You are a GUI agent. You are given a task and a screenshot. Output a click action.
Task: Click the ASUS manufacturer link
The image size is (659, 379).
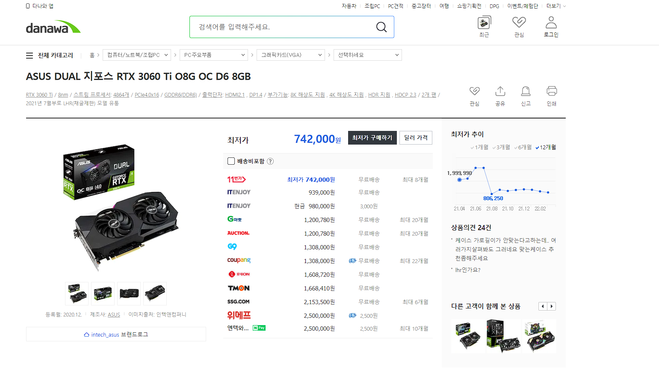pyautogui.click(x=114, y=314)
